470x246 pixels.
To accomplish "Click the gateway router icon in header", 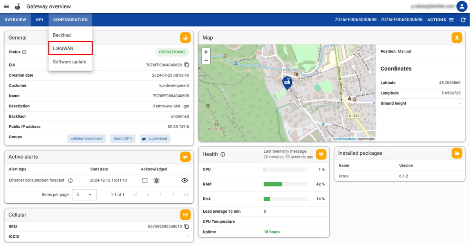I will click(17, 7).
